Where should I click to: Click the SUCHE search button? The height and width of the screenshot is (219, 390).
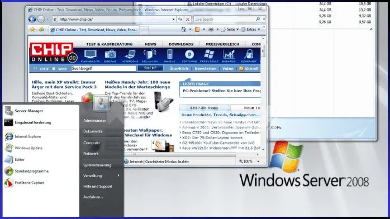tap(150, 68)
